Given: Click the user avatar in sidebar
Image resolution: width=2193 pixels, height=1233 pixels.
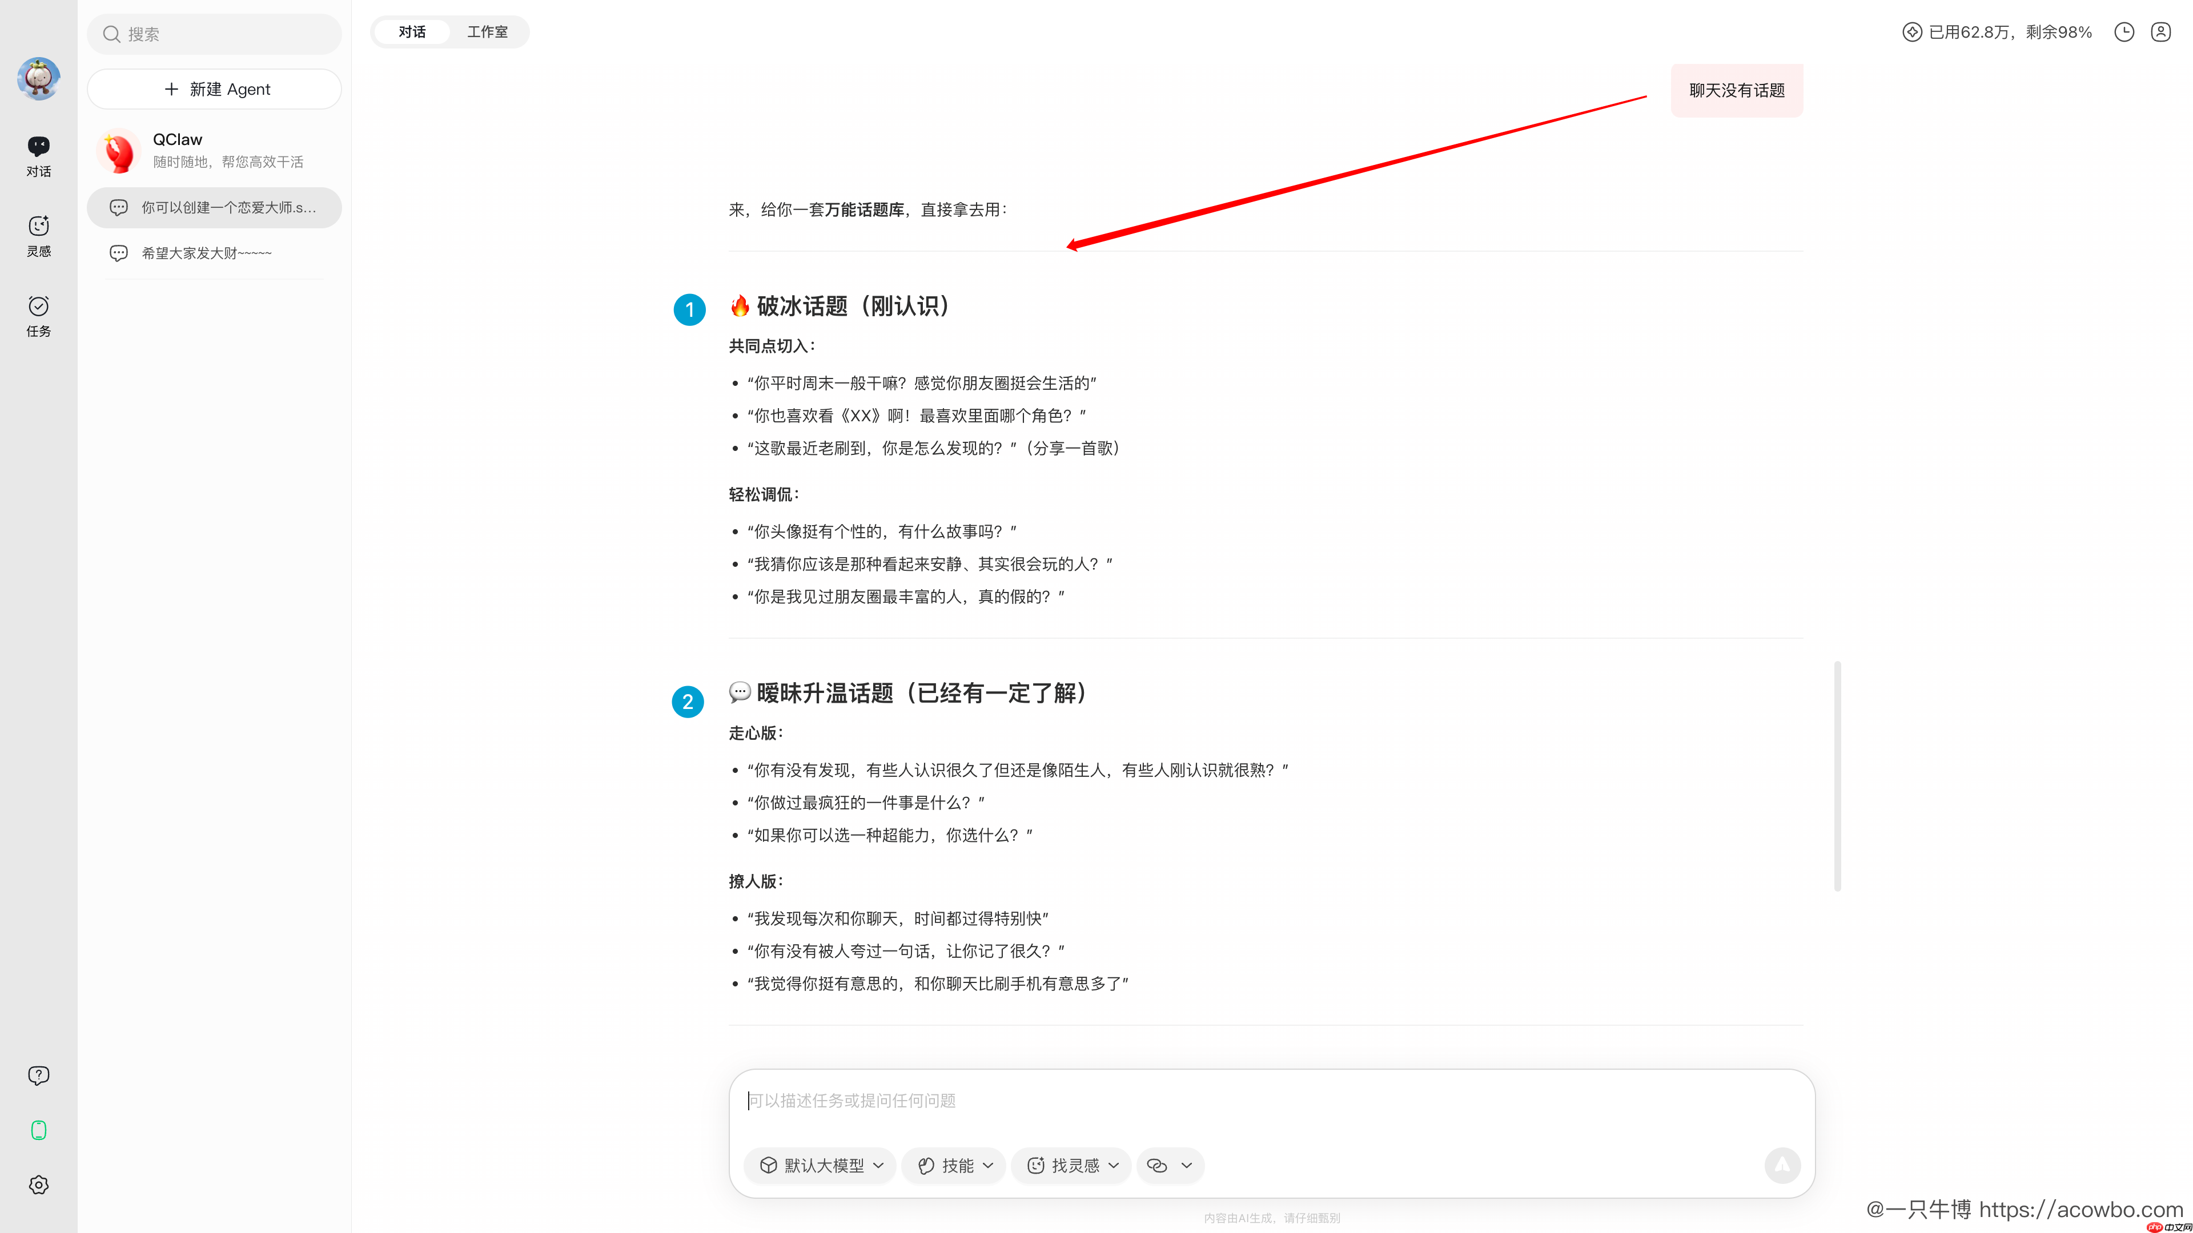Looking at the screenshot, I should 38,79.
